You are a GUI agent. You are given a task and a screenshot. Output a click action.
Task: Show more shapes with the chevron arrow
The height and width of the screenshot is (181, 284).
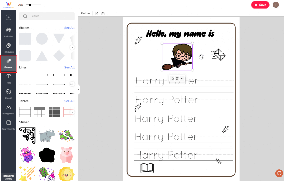(x=72, y=47)
